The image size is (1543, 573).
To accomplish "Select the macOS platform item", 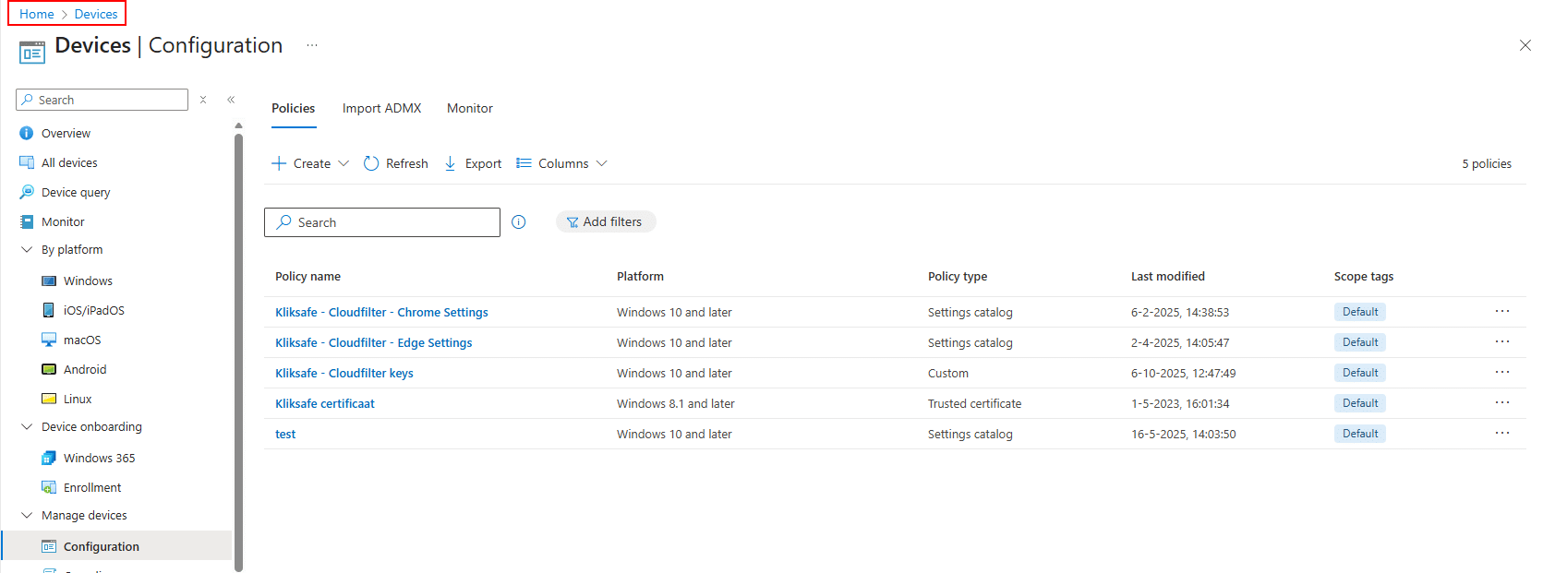I will coord(81,340).
